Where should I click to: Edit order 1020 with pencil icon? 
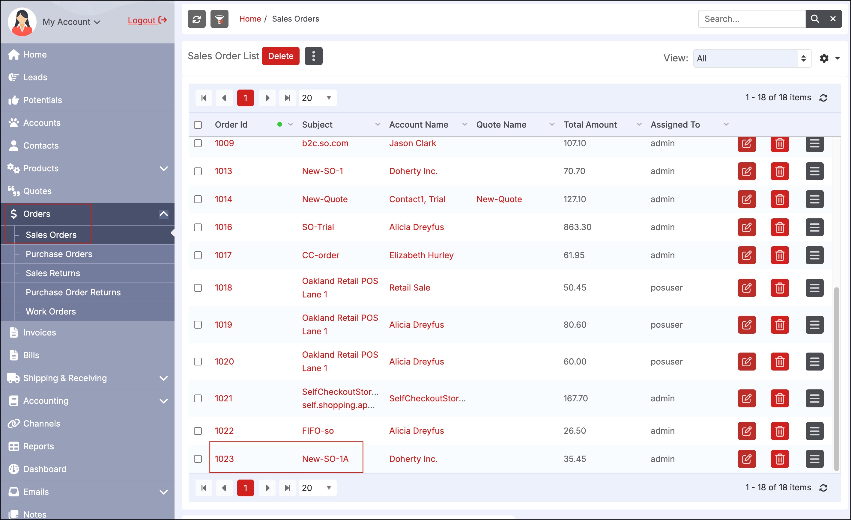tap(747, 362)
